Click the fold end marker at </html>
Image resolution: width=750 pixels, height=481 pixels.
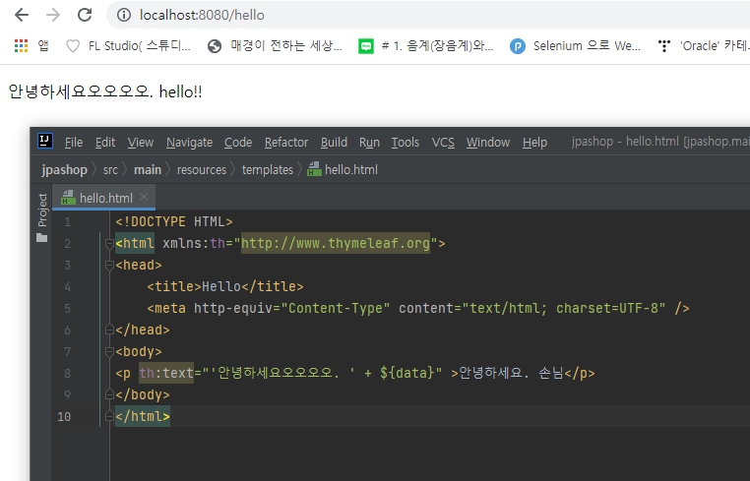[109, 416]
